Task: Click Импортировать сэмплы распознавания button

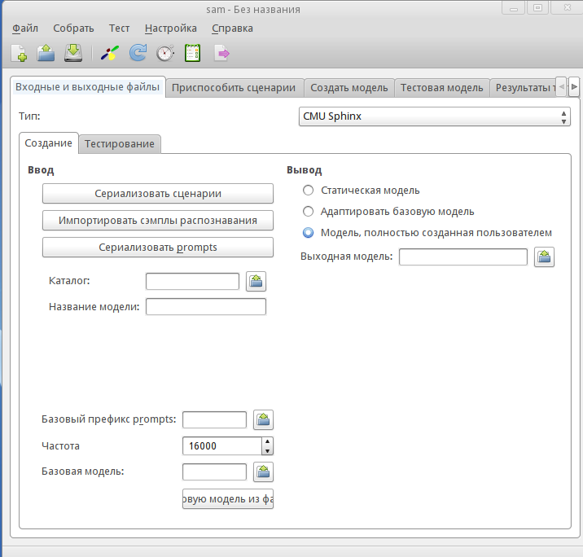Action: click(158, 220)
